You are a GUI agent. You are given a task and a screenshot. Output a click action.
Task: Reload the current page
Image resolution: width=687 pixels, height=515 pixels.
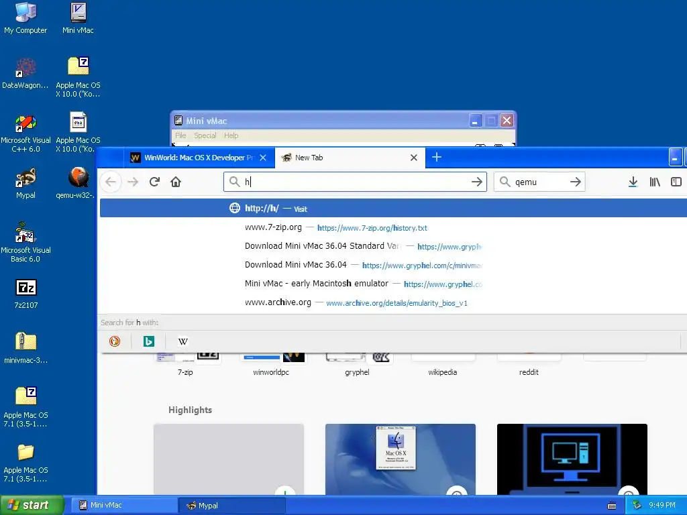click(154, 182)
